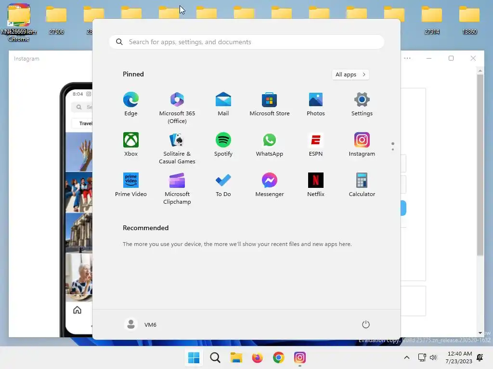493x369 pixels.
Task: Launch the Photos app
Action: [x=316, y=104]
